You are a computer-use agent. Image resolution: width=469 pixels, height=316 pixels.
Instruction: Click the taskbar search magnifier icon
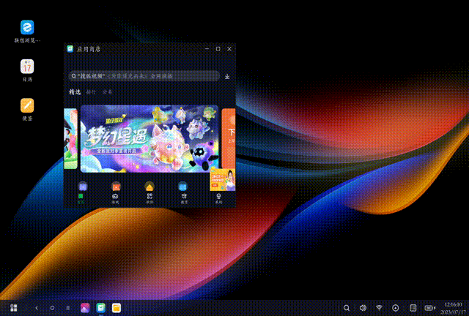click(x=347, y=308)
